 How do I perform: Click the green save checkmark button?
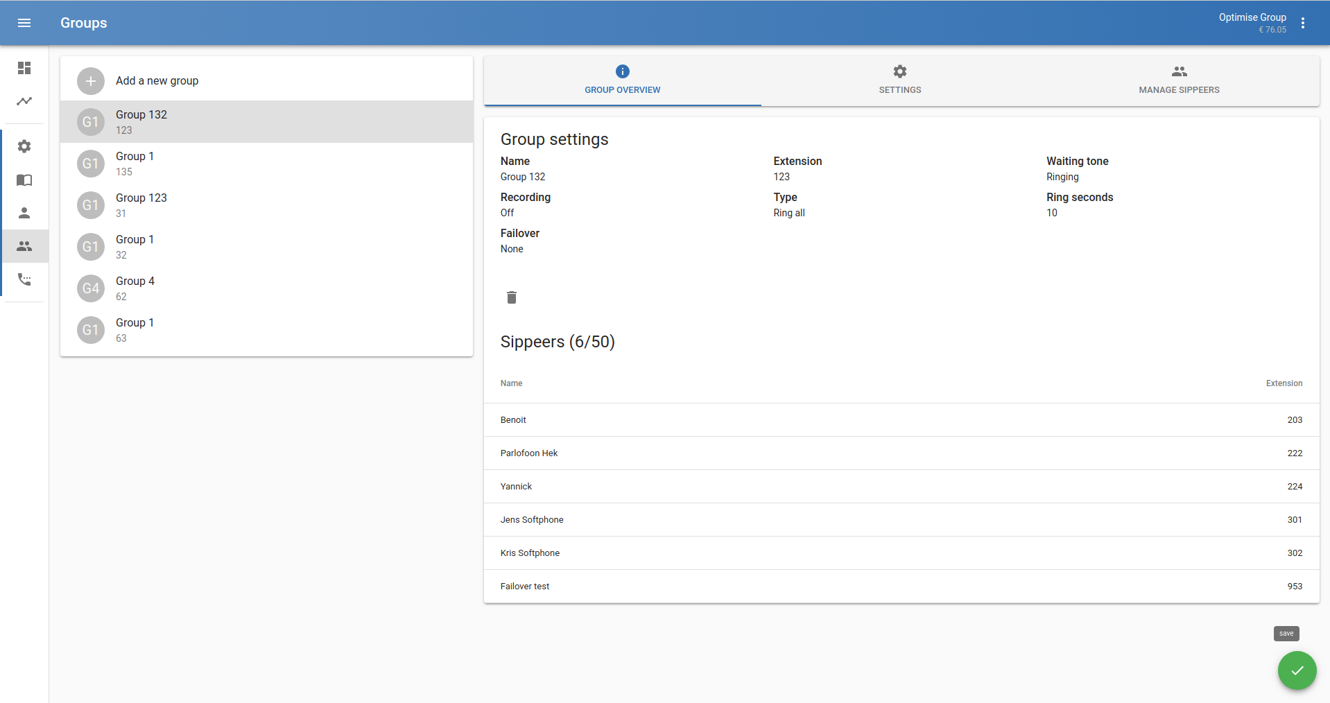coord(1297,670)
